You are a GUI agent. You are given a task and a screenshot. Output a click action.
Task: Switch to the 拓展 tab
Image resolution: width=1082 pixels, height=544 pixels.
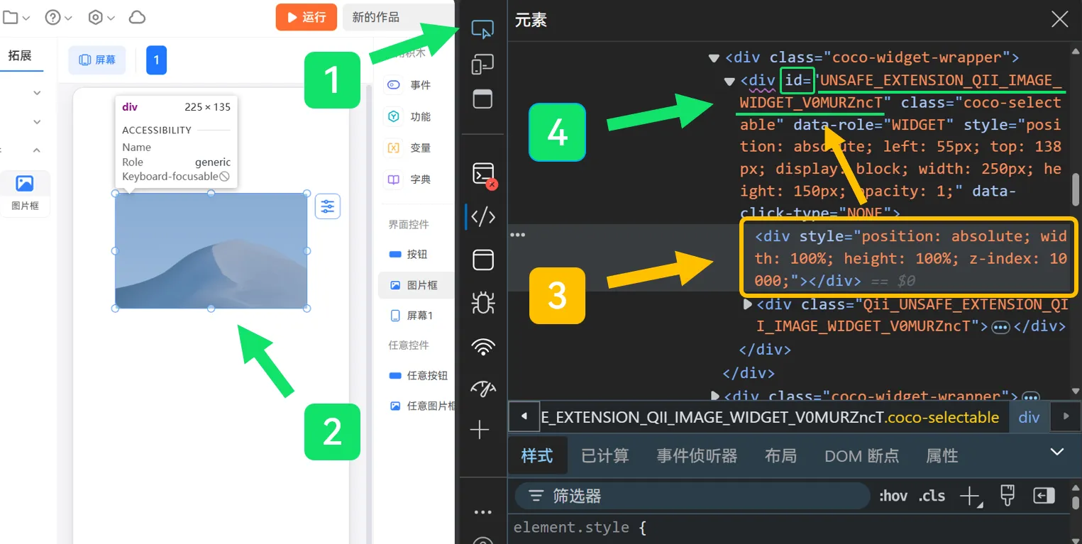pos(20,55)
